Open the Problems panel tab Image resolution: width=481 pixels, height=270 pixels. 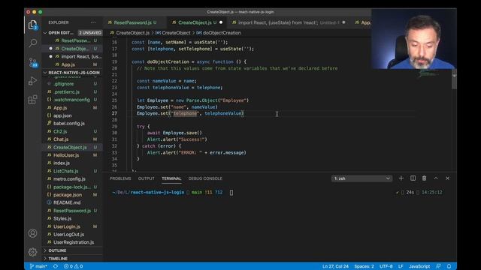click(120, 178)
